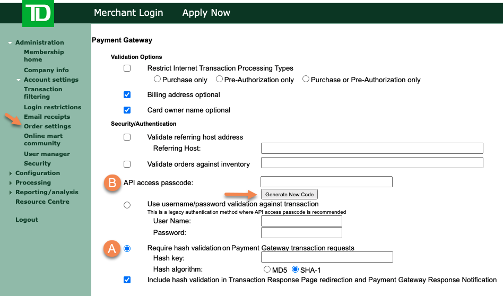Uncheck Card owner name optional
Screen dimensions: 503x296
127,110
